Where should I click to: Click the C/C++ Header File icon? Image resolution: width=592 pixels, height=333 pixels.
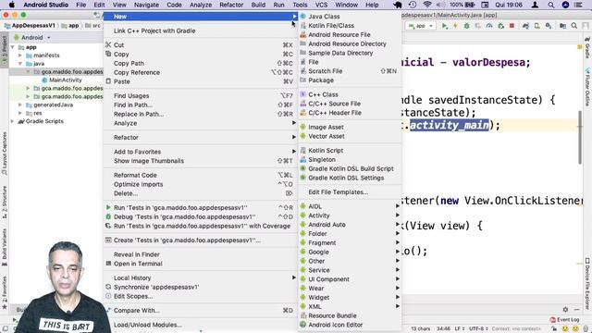pyautogui.click(x=302, y=113)
